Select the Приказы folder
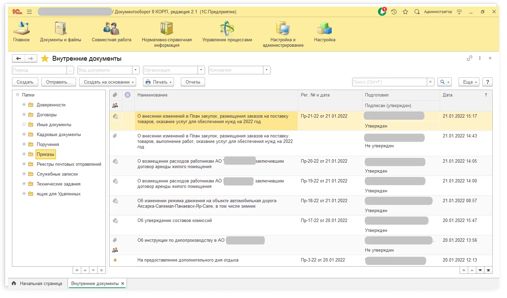The width and height of the screenshot is (507, 298). click(45, 154)
